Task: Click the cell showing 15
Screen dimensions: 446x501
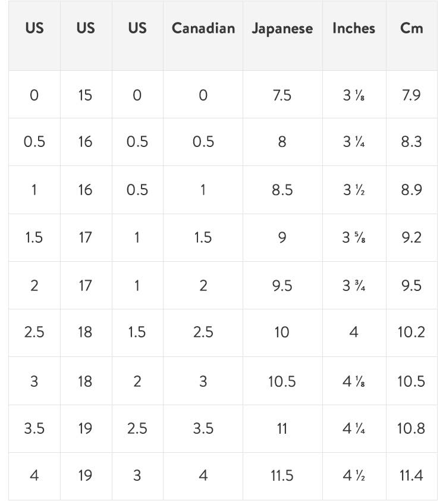Action: point(85,95)
